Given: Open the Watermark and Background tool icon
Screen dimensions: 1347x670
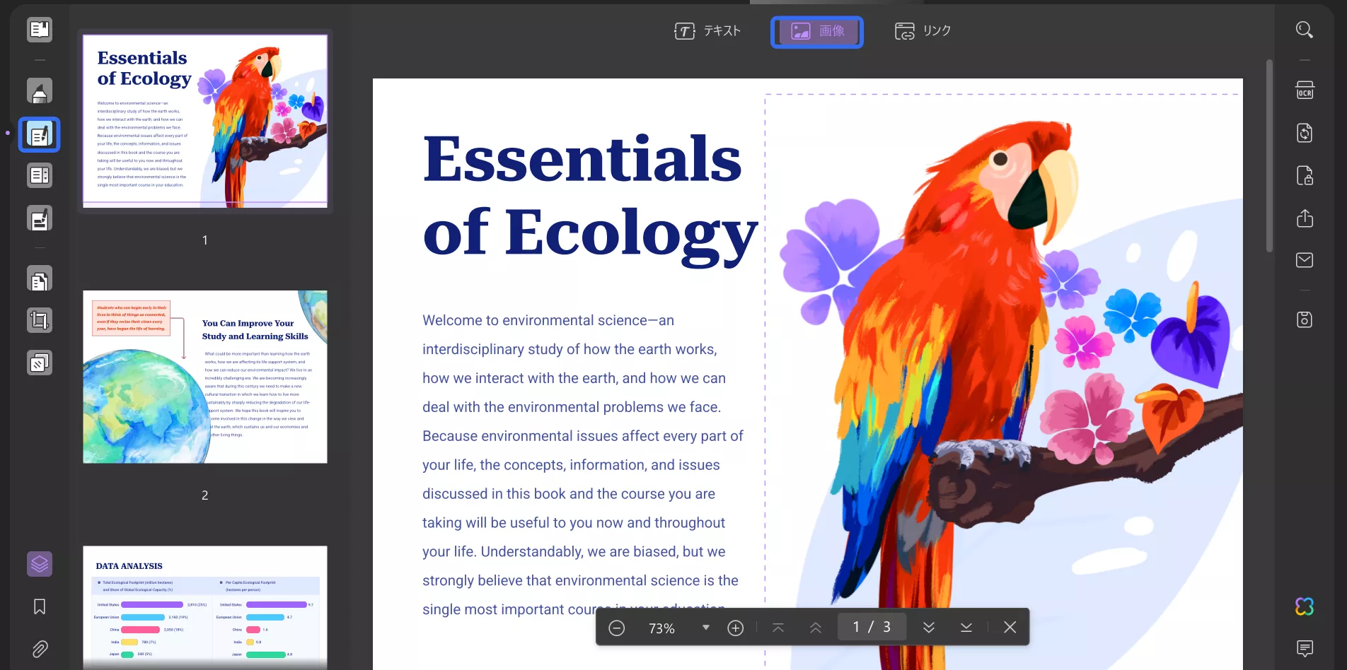Looking at the screenshot, I should tap(40, 363).
